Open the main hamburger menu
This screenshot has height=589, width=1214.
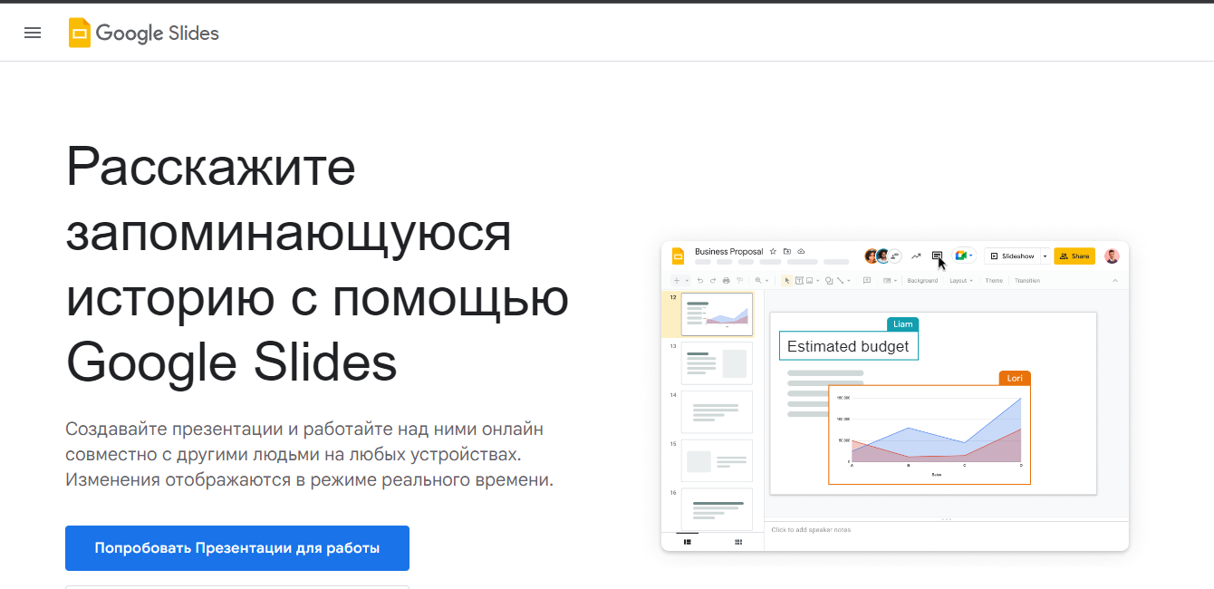click(x=33, y=33)
